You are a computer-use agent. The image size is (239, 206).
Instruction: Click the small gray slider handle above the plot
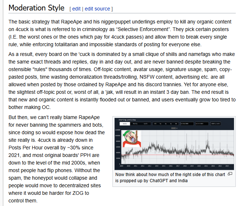[174, 128]
